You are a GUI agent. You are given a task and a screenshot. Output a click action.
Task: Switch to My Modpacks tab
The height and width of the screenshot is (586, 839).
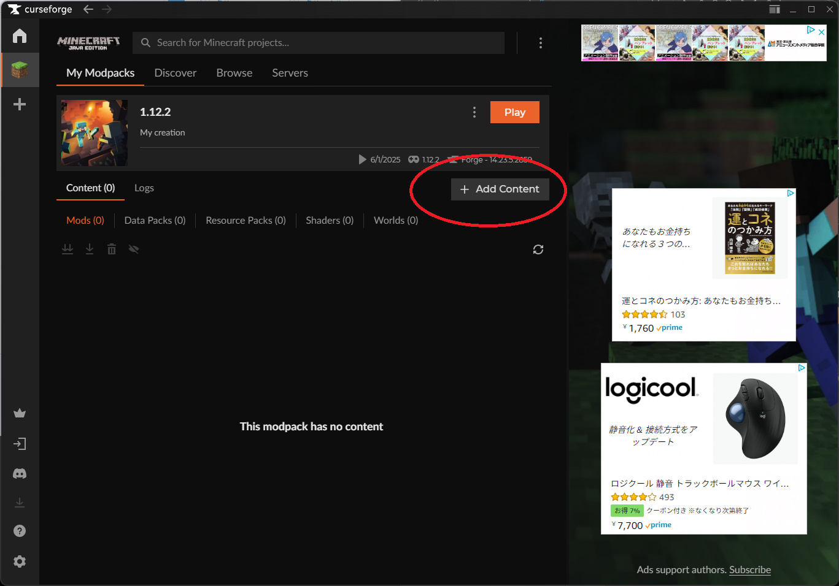[x=101, y=73]
